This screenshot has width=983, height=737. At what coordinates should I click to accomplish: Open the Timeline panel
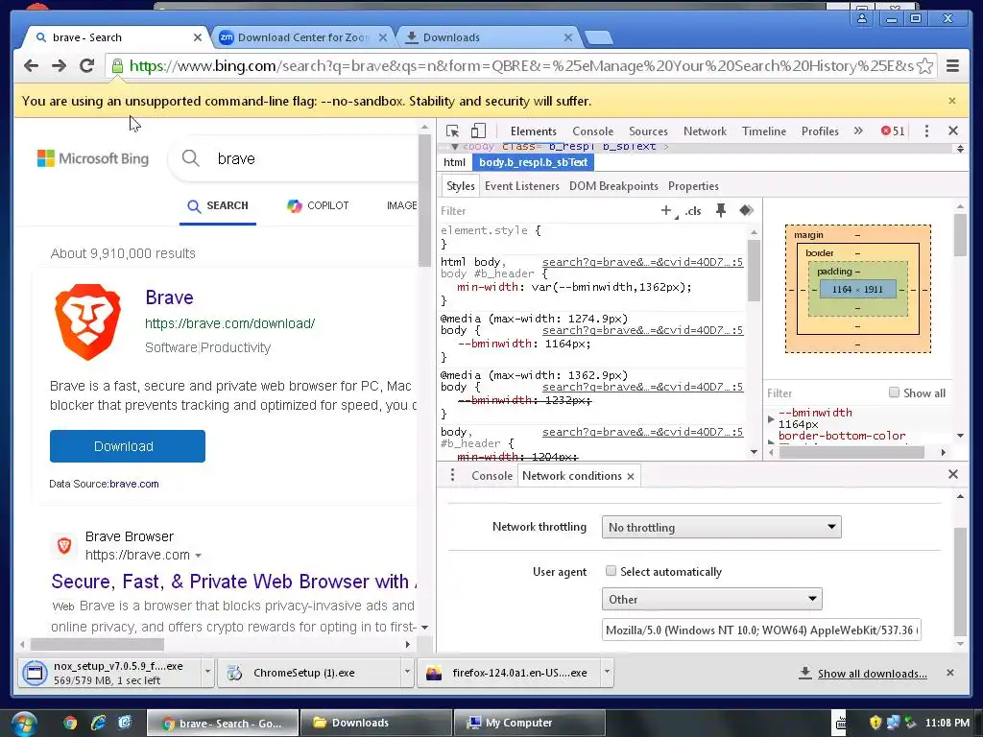coord(763,131)
